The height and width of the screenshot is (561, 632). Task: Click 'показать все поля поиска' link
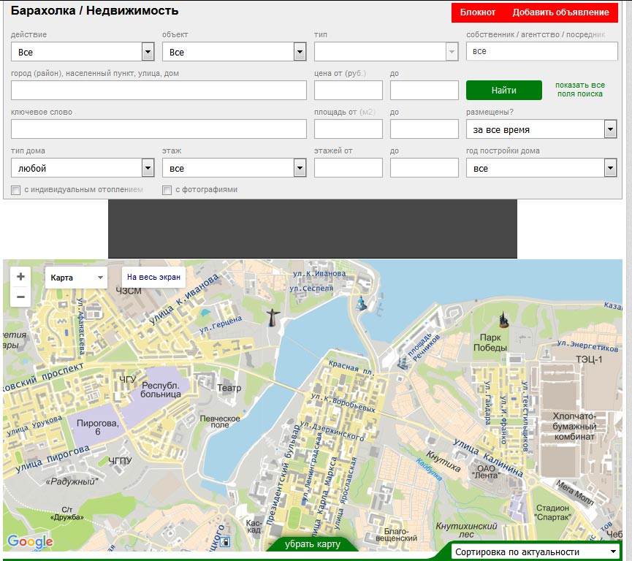(580, 89)
